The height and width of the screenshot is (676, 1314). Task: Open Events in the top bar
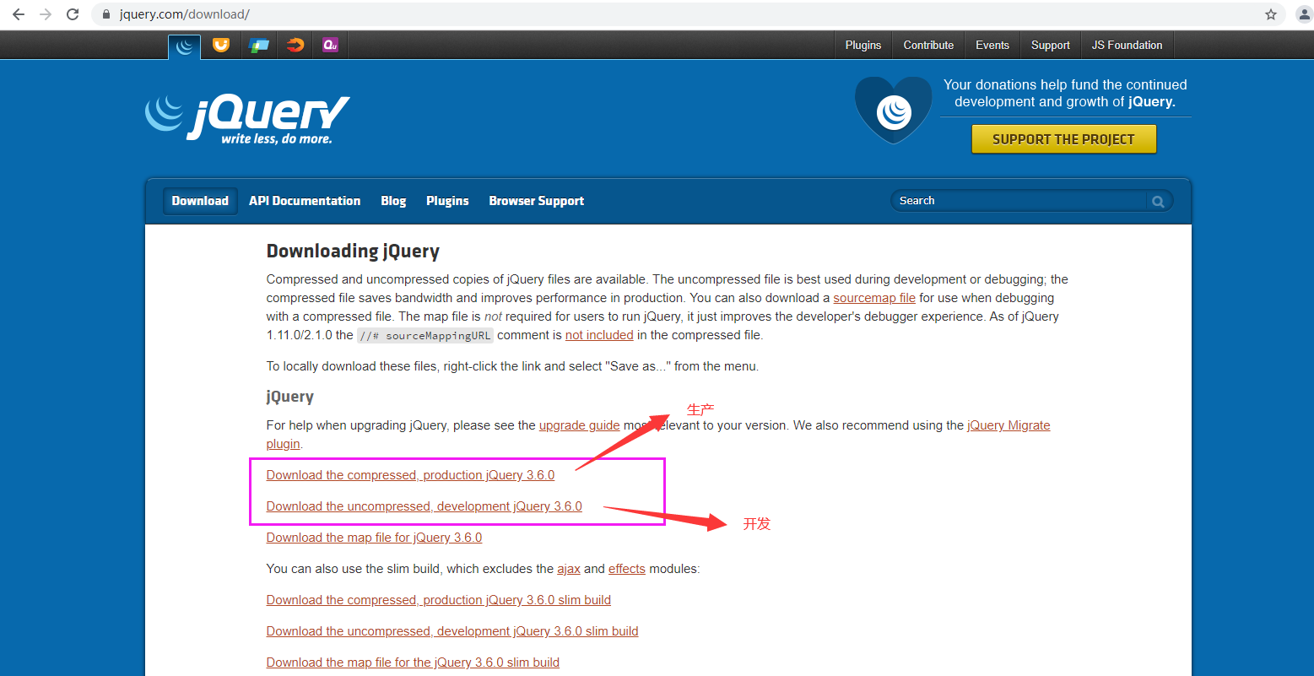coord(992,46)
